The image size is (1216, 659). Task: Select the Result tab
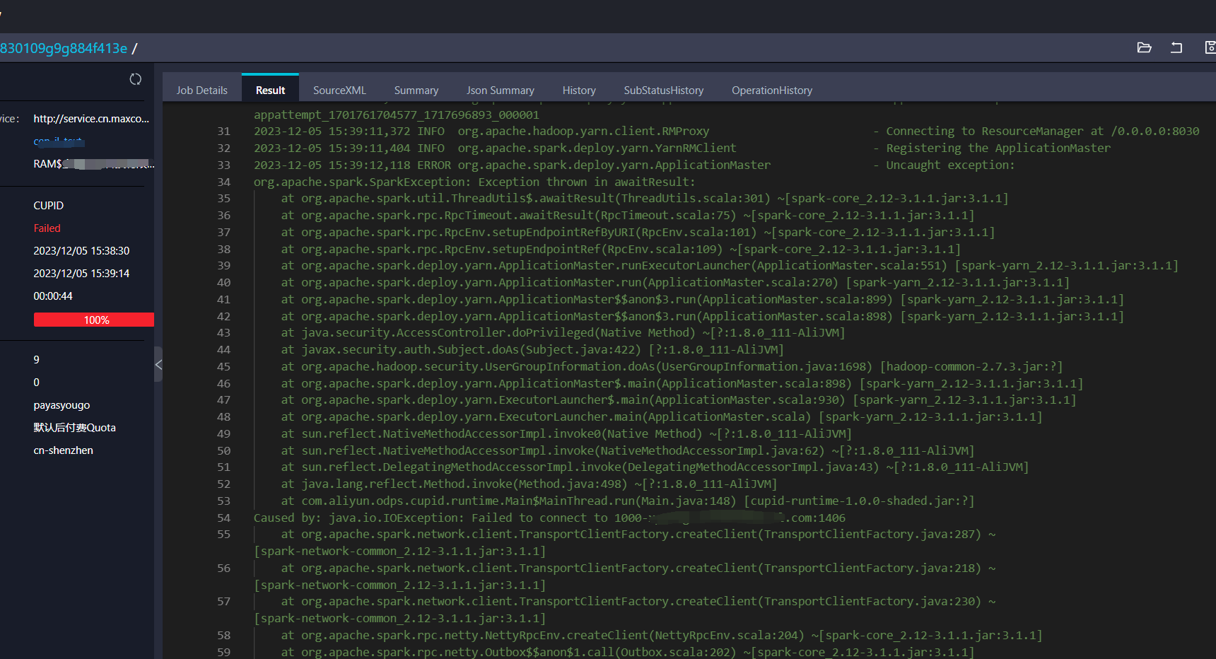pyautogui.click(x=270, y=91)
